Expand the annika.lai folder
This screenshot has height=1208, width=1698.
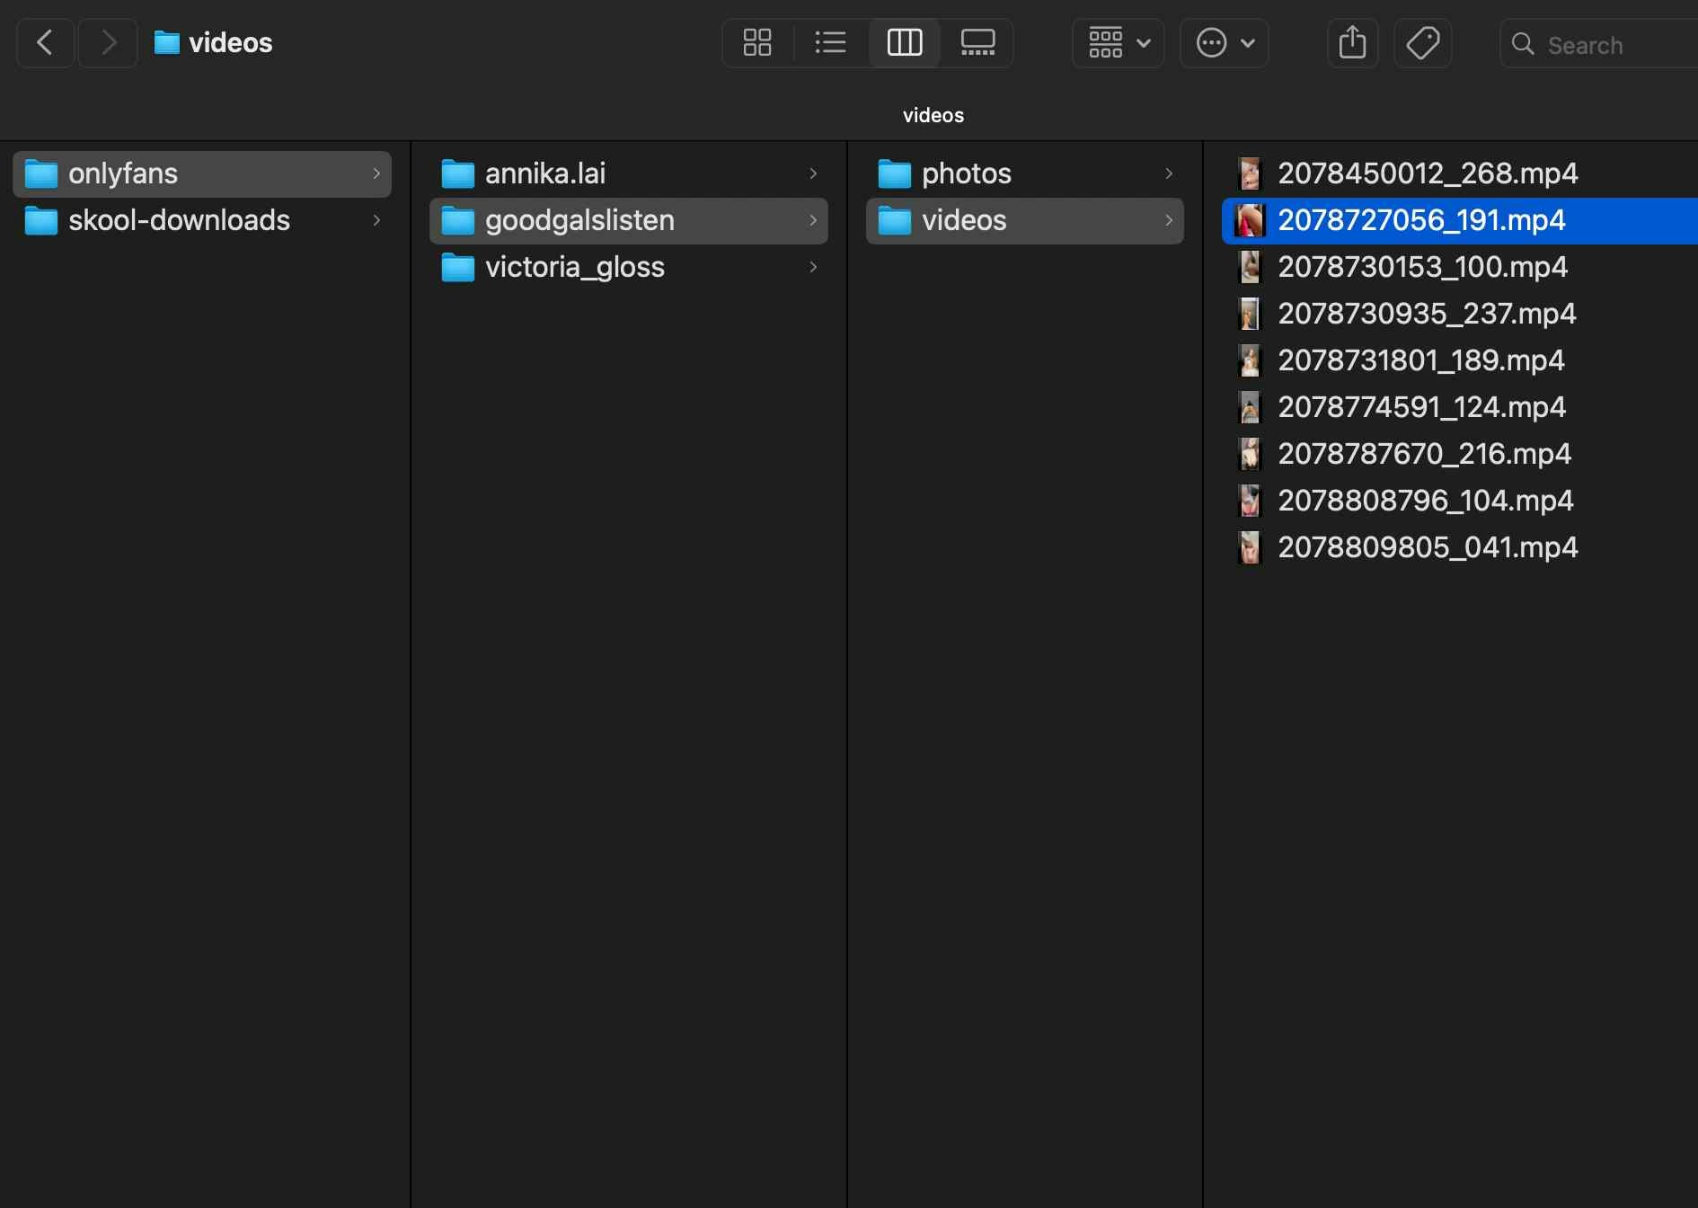(812, 173)
